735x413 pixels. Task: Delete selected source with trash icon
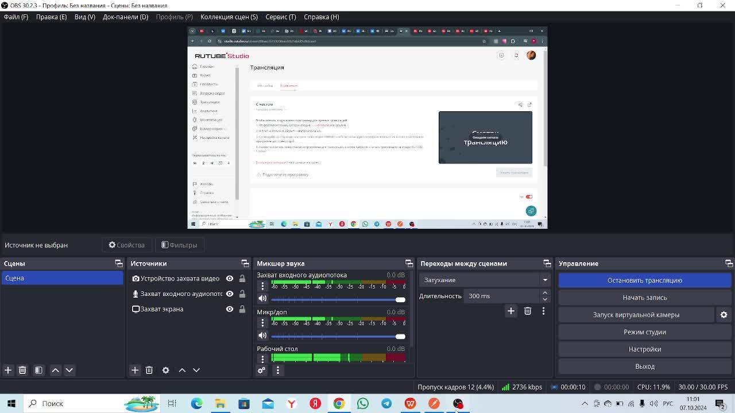coord(149,370)
